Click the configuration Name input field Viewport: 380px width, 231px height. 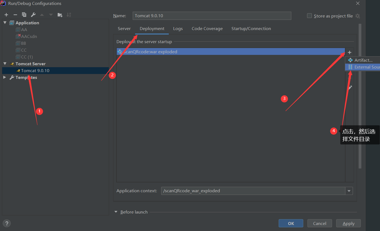[x=212, y=16]
